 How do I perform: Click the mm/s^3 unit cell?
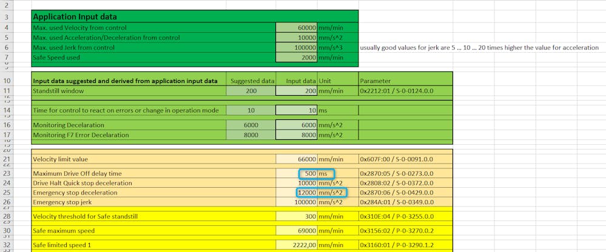338,48
